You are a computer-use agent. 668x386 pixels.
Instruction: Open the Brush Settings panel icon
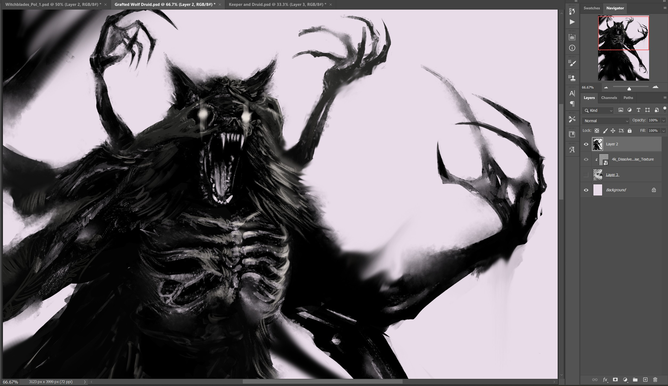tap(572, 63)
